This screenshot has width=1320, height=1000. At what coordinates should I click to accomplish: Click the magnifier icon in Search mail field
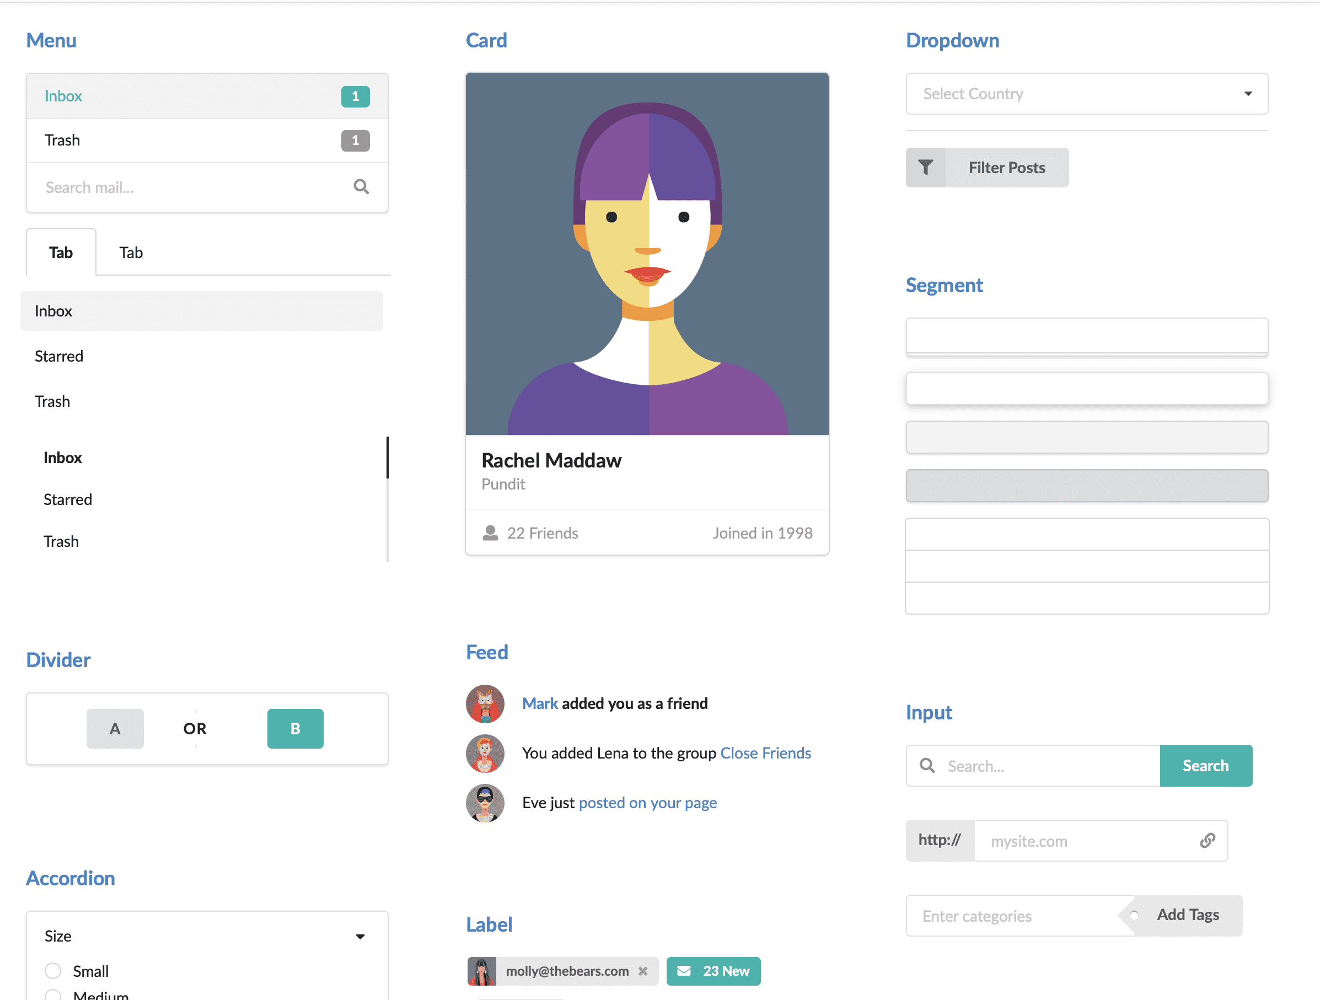[x=361, y=187]
